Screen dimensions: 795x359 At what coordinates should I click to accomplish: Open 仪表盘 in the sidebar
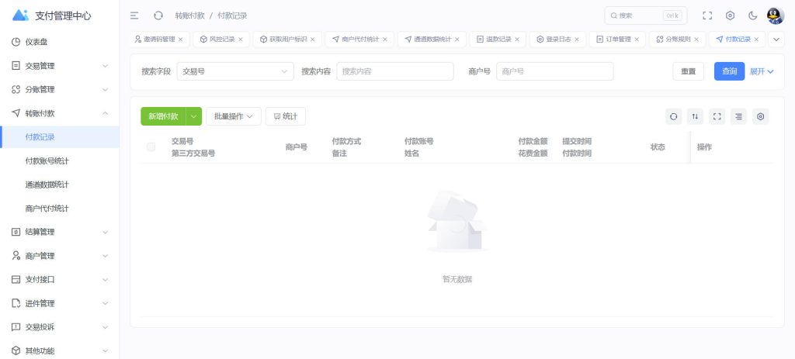click(x=60, y=42)
